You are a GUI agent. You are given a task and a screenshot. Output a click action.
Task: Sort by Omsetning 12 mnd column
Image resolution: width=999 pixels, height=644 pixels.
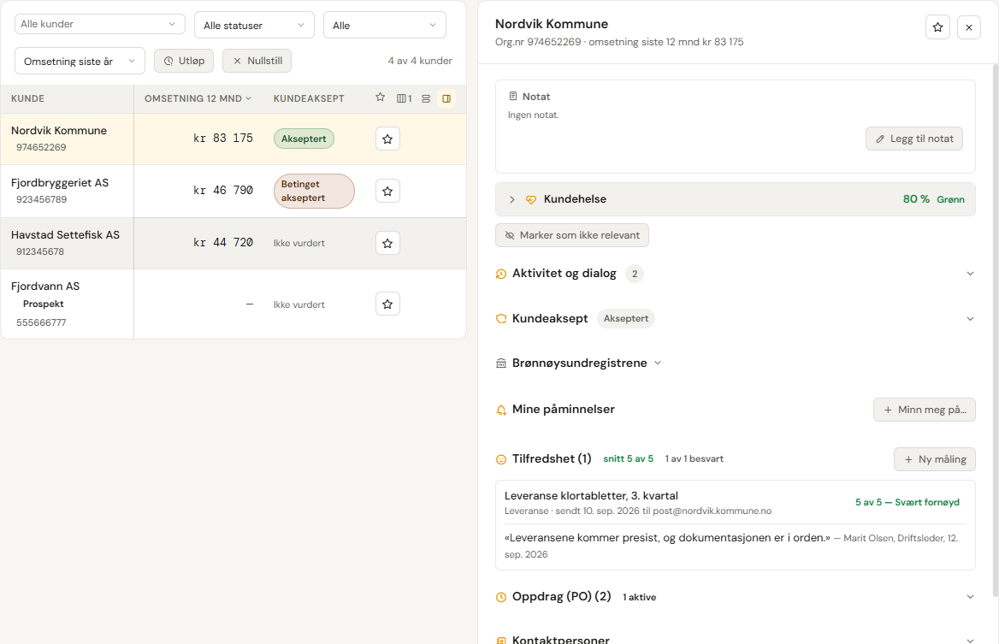[x=198, y=98]
